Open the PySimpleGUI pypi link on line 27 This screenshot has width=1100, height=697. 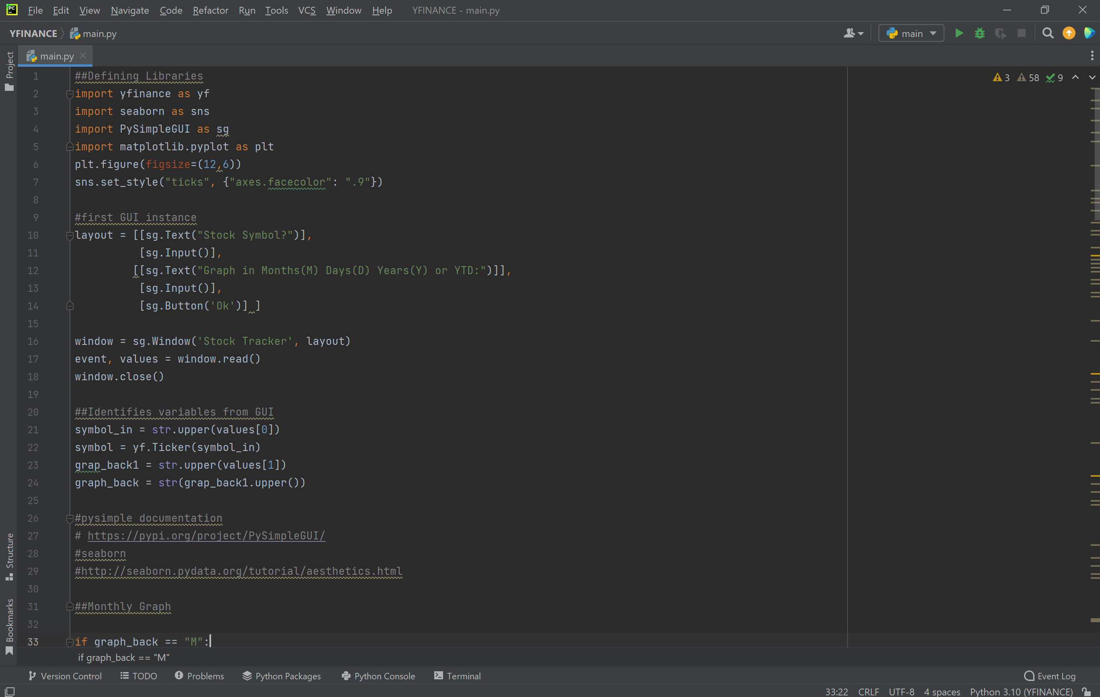(x=206, y=536)
